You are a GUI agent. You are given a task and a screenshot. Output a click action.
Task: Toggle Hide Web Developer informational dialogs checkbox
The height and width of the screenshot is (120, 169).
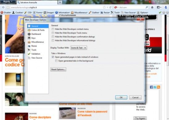[x=53, y=40]
